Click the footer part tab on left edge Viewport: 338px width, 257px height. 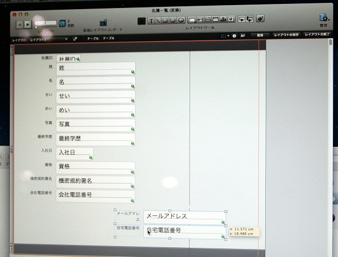click(11, 248)
